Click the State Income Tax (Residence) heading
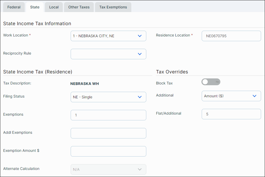 tap(38, 72)
